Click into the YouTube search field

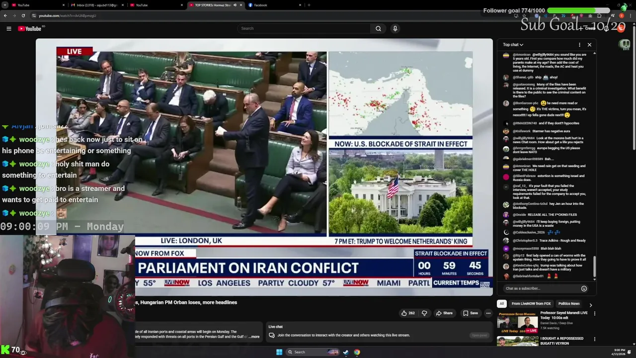pyautogui.click(x=303, y=28)
